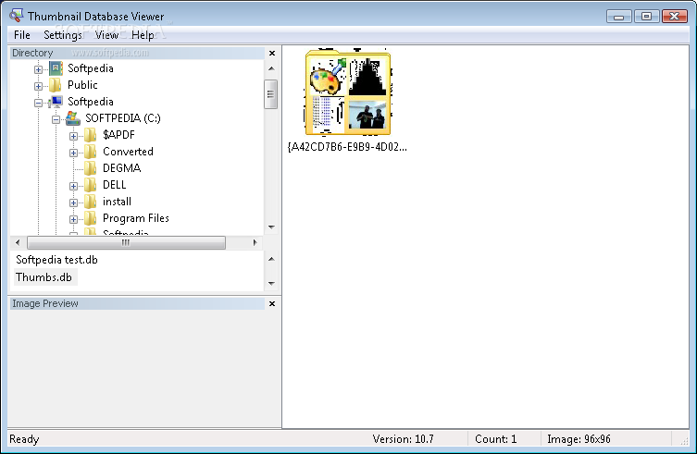Image resolution: width=697 pixels, height=454 pixels.
Task: Select the $APDF tree label
Action: point(118,135)
